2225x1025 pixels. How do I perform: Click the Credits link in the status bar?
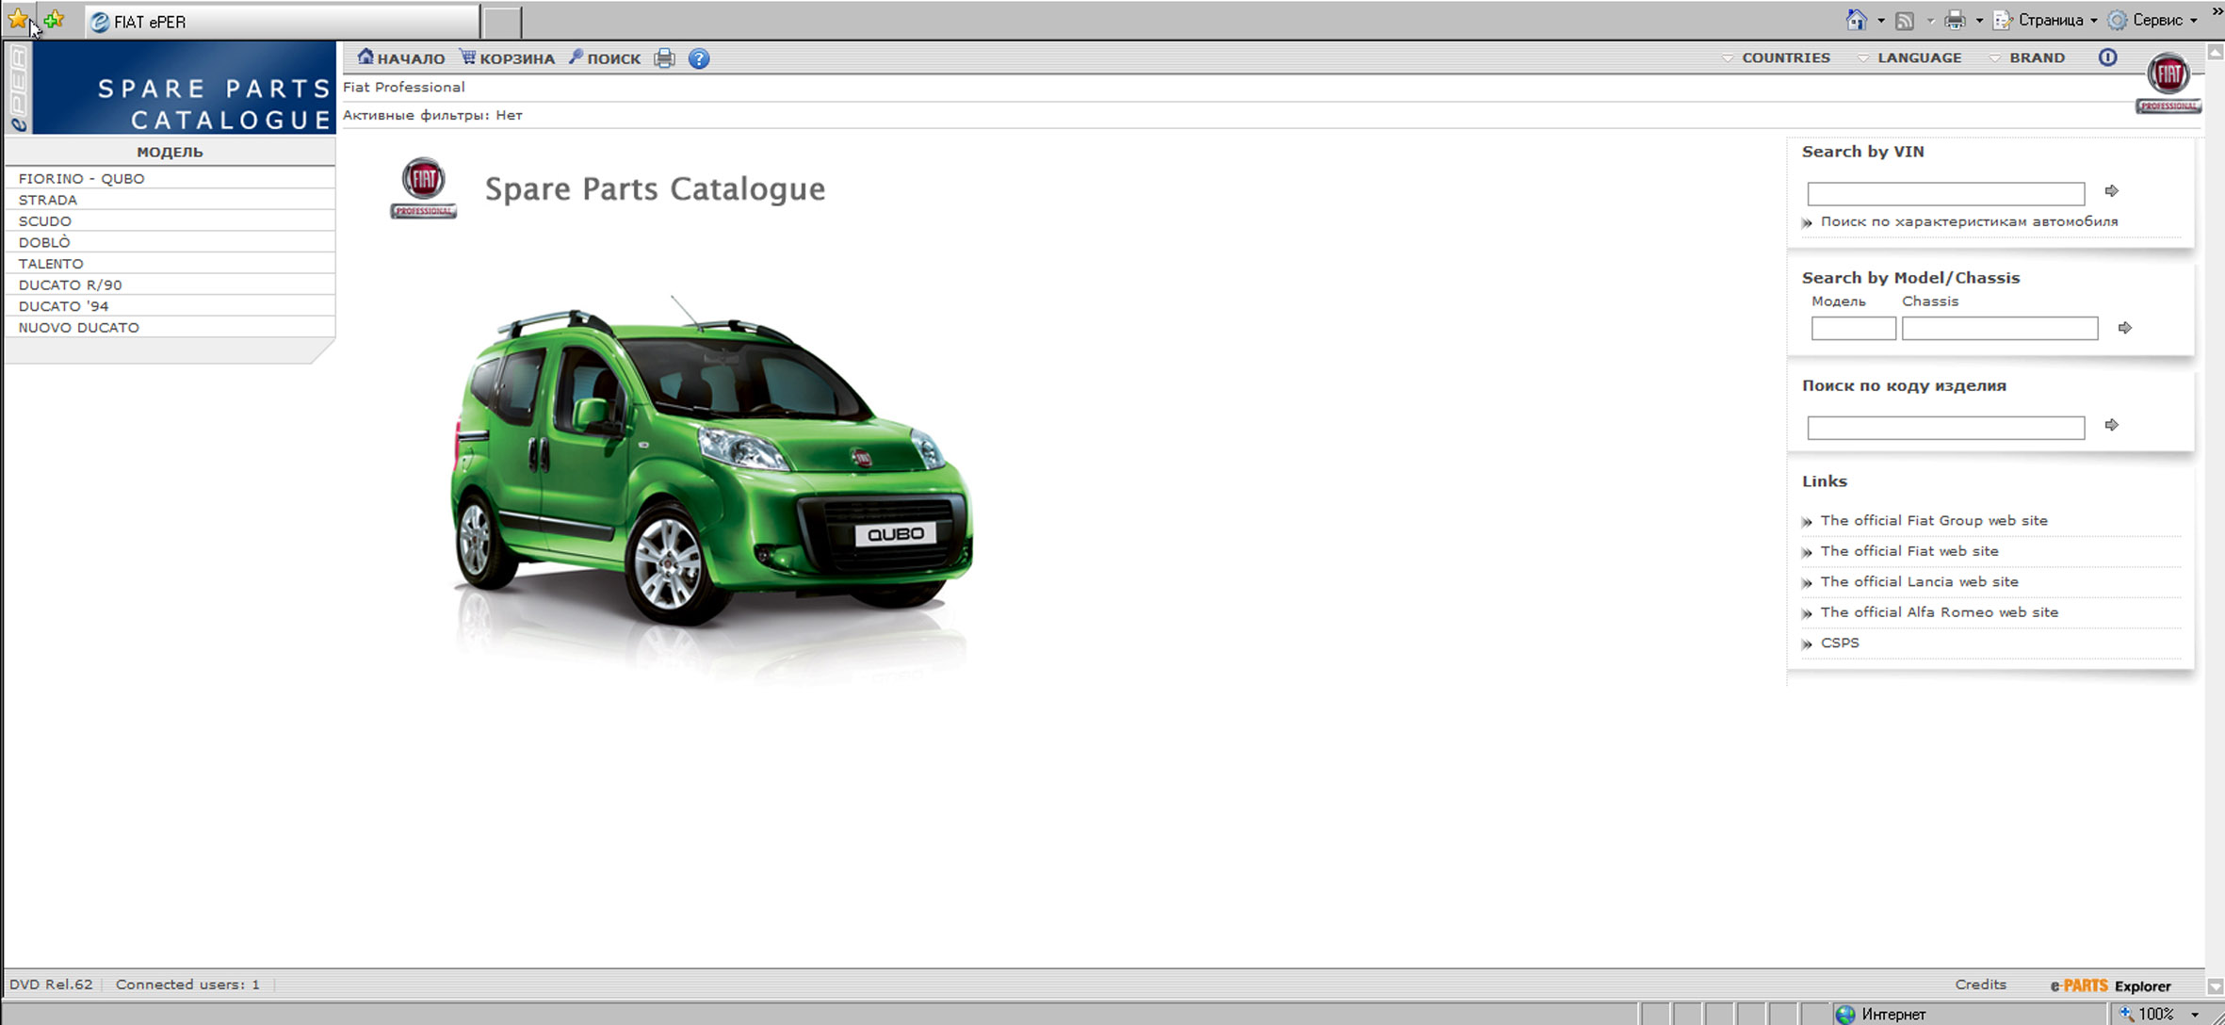(x=1980, y=984)
